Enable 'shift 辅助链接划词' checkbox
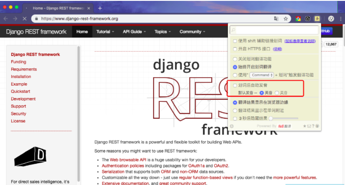The width and height of the screenshot is (345, 185). [235, 41]
